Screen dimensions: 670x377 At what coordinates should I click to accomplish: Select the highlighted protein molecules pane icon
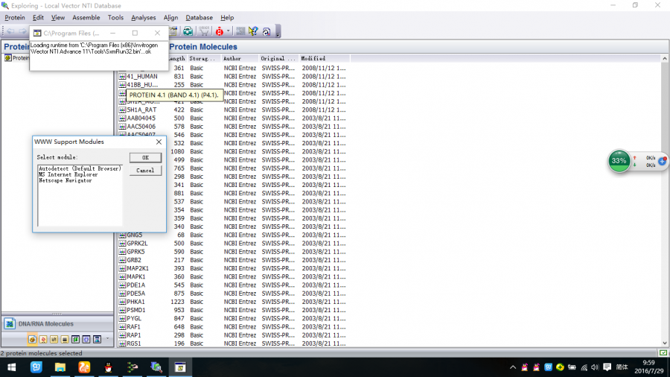[32, 340]
